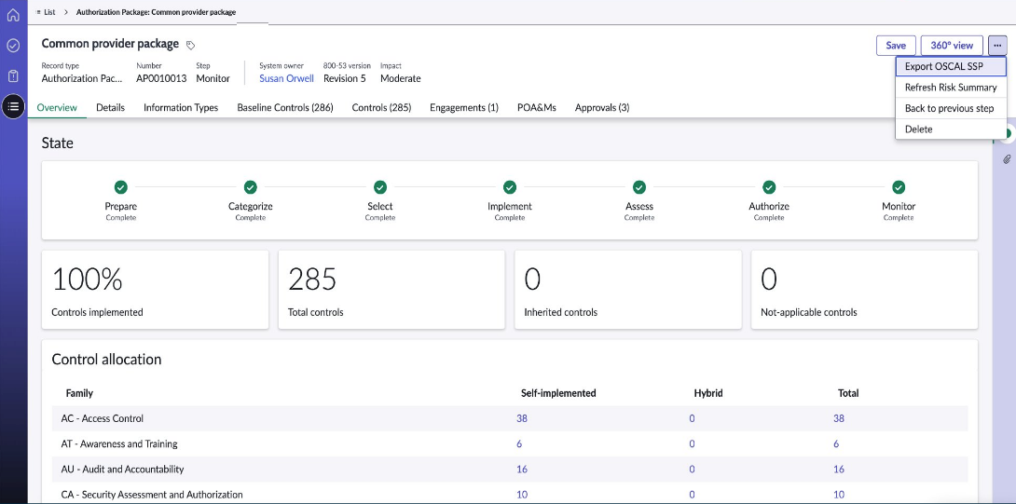Collapse the more actions ellipsis menu
The height and width of the screenshot is (504, 1016).
[x=997, y=46]
